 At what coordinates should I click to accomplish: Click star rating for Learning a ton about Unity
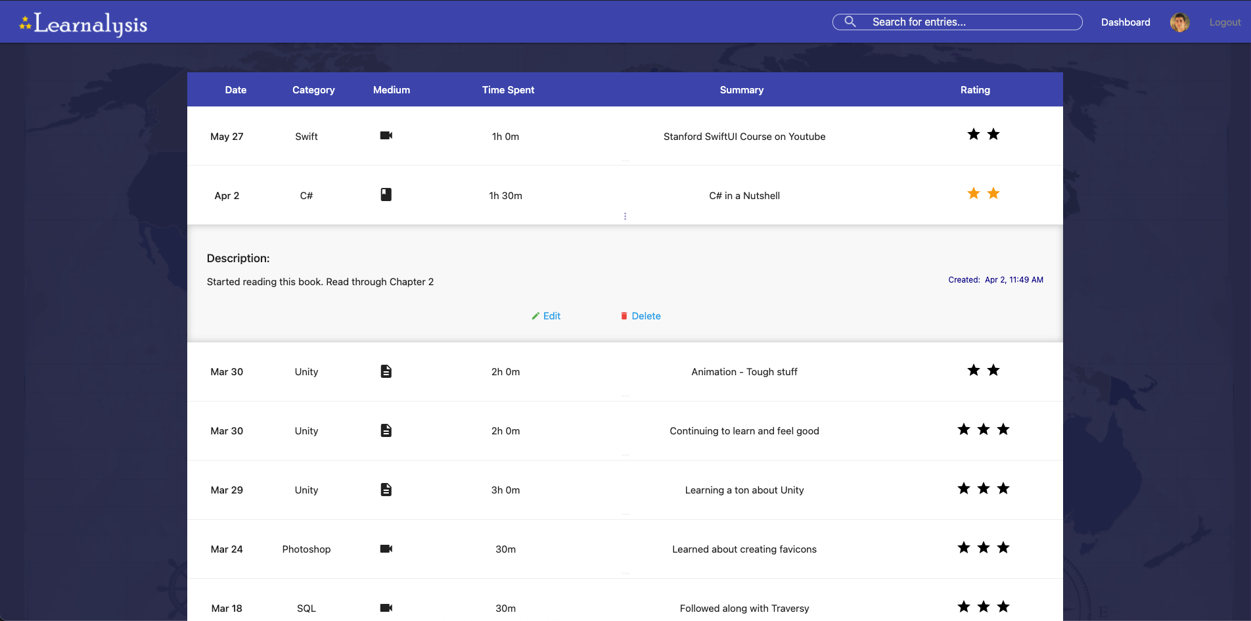click(x=984, y=488)
